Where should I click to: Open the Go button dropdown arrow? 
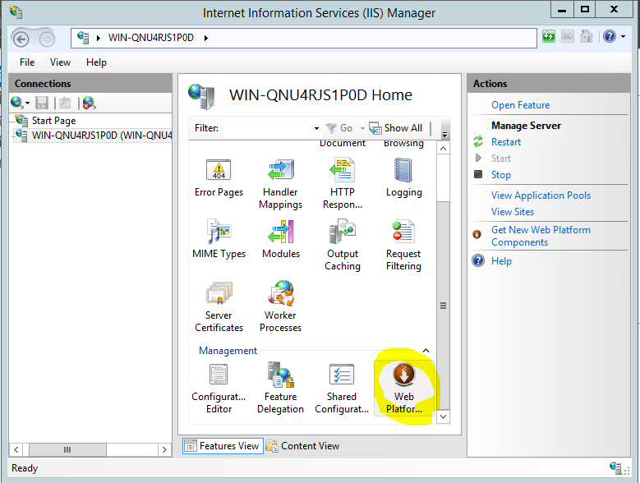click(362, 128)
